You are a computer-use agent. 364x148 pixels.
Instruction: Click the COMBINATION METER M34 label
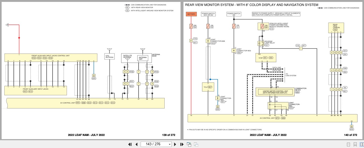click(300, 90)
